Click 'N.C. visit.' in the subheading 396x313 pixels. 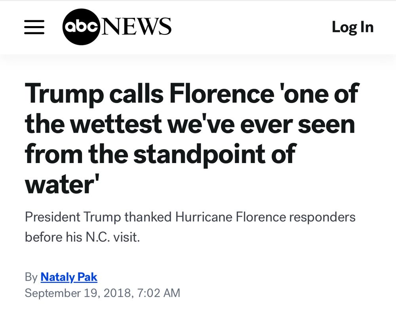point(112,237)
